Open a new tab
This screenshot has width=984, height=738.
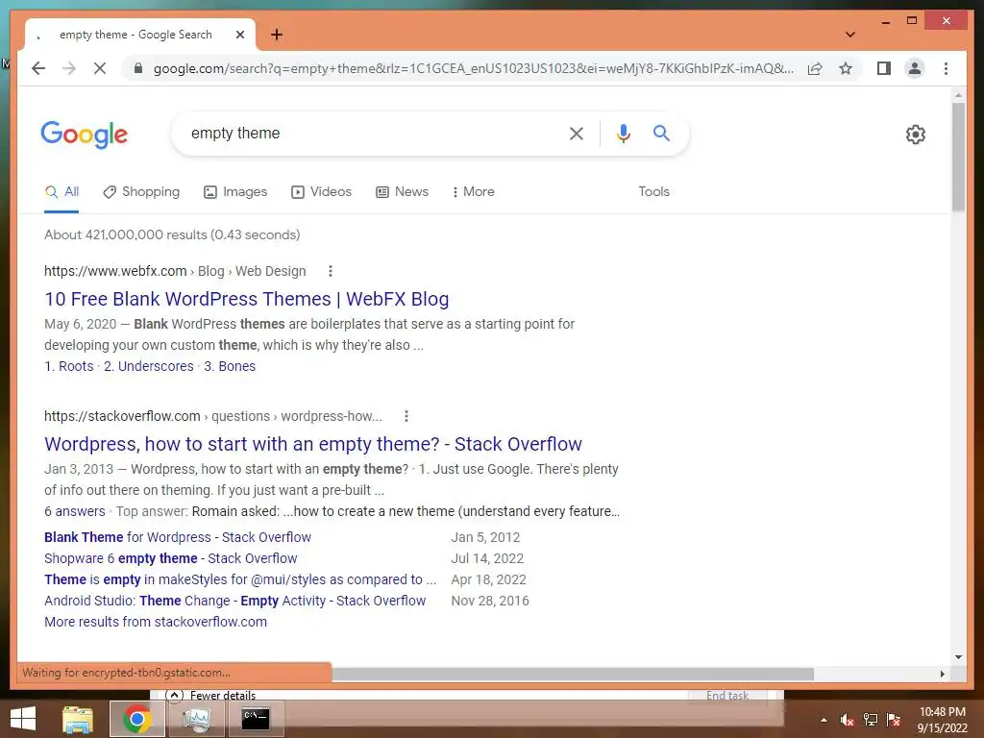(x=277, y=35)
